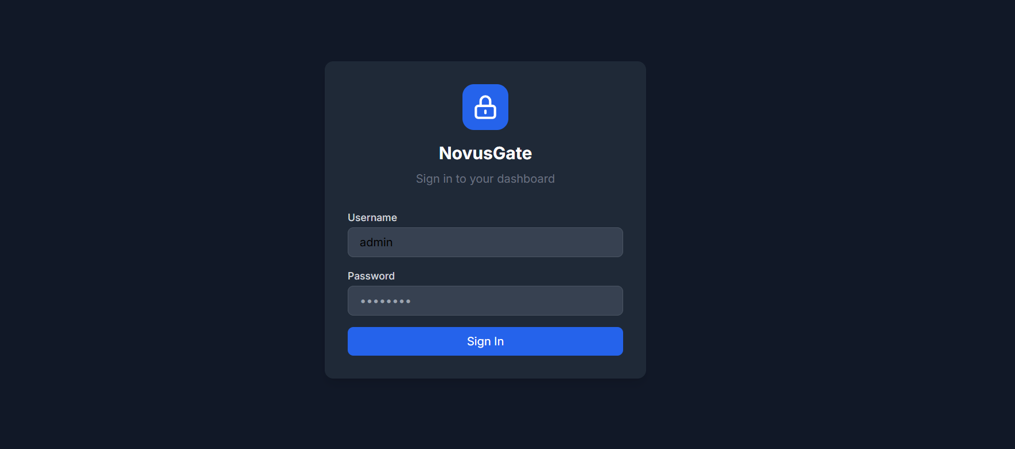Click the Username label
Image resolution: width=1015 pixels, height=449 pixels.
[x=372, y=218]
